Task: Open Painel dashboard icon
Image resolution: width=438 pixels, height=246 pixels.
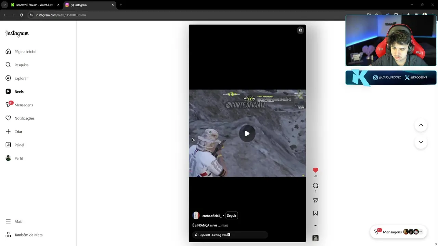Action: click(8, 145)
